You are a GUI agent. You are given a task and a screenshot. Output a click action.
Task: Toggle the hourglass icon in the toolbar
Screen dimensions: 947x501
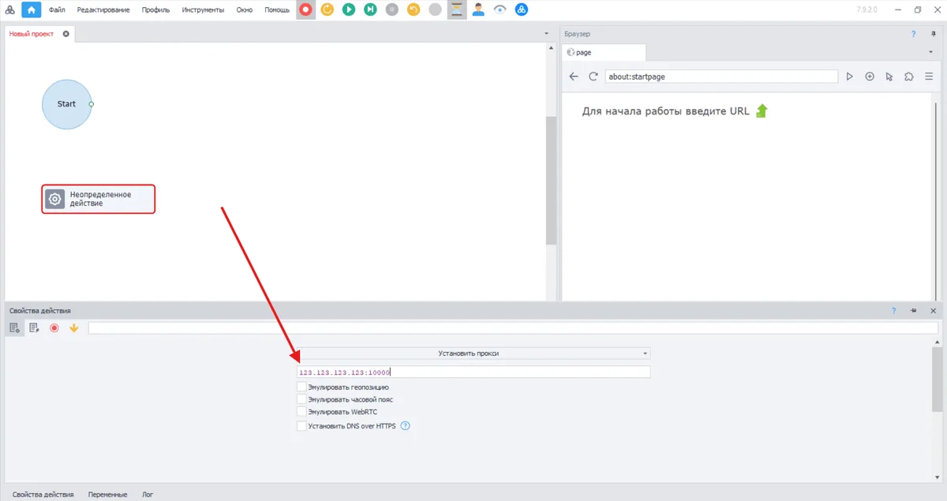[457, 10]
